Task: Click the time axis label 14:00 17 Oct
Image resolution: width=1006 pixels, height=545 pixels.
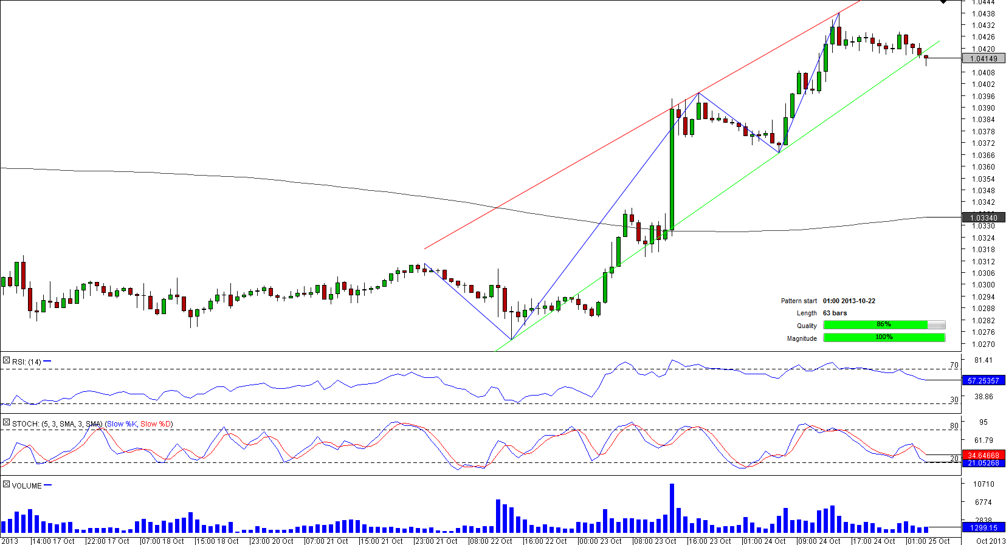Action: pos(53,541)
